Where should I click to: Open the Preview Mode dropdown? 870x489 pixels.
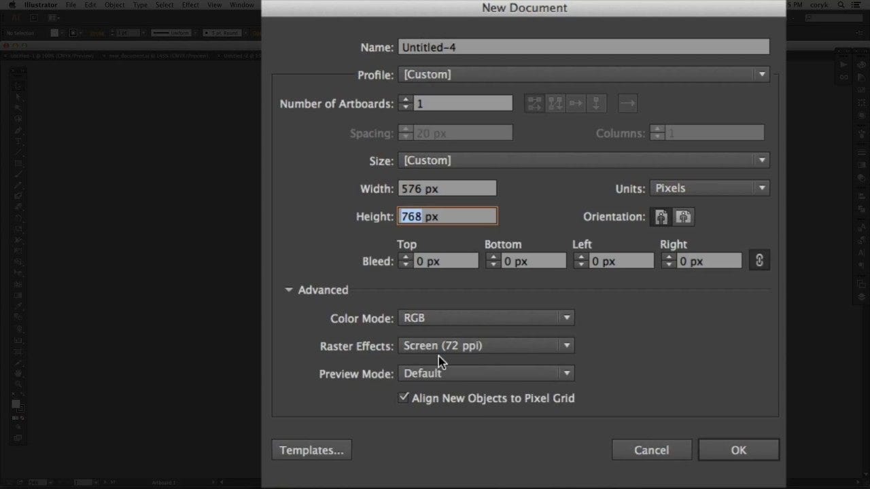[486, 374]
